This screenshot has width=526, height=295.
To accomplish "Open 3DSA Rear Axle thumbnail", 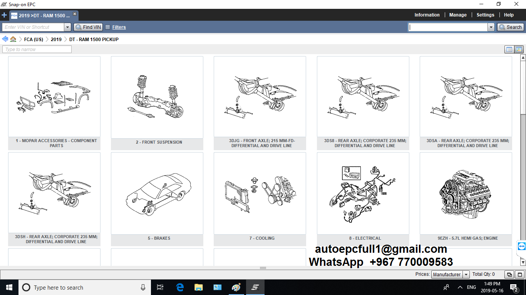I will point(466,97).
